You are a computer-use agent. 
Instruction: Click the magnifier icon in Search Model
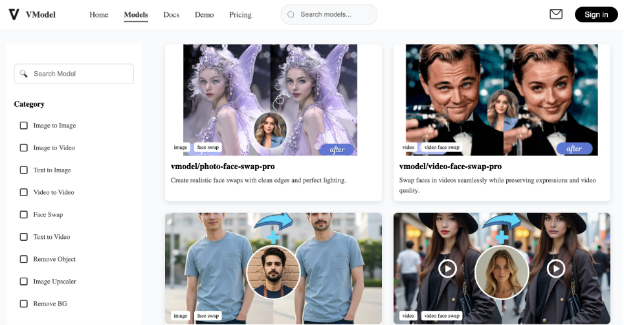pos(24,74)
